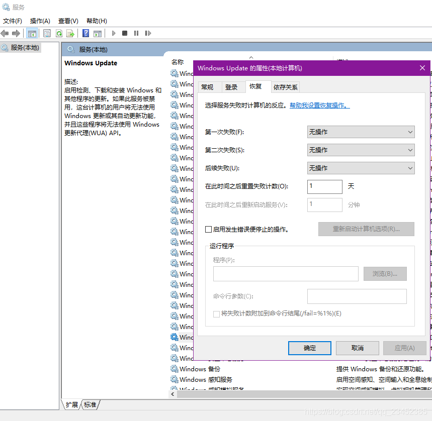Switch to the 依存关系 tab
The image size is (432, 421).
[286, 87]
